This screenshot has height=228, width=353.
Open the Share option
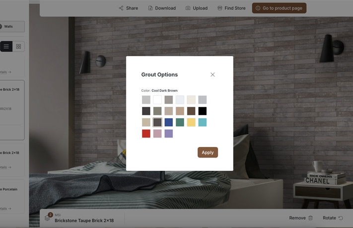(128, 8)
